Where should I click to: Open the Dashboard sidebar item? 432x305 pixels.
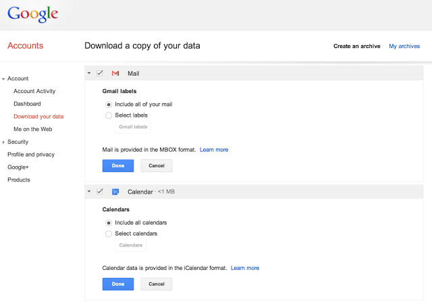[27, 104]
